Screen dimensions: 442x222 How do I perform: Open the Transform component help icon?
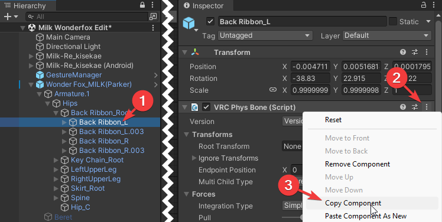point(403,52)
